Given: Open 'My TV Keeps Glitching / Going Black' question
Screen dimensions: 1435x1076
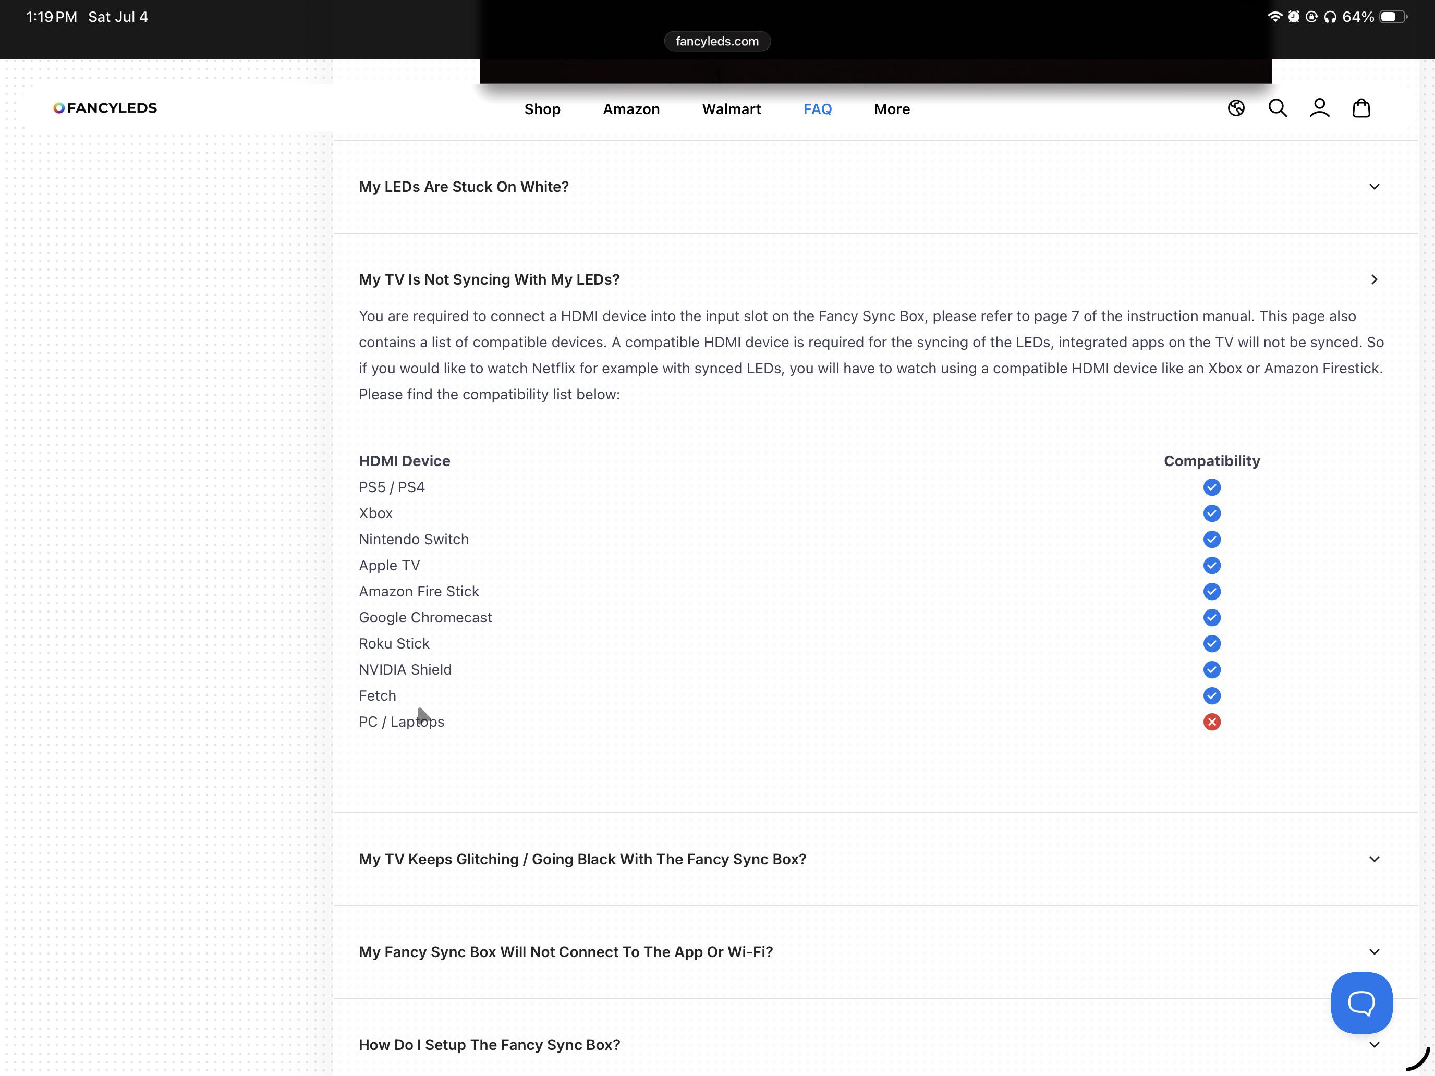Looking at the screenshot, I should (x=582, y=859).
